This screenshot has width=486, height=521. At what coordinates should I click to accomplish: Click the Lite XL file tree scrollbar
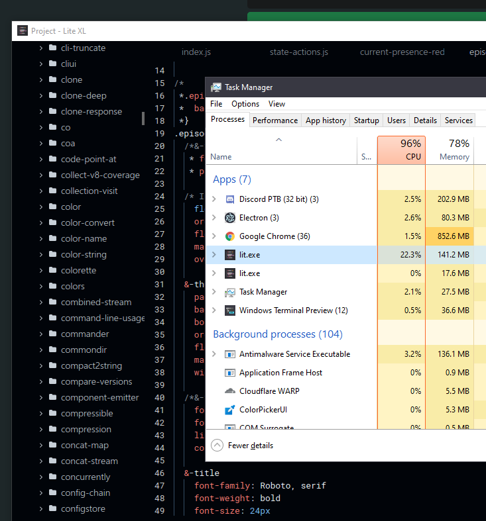143,118
